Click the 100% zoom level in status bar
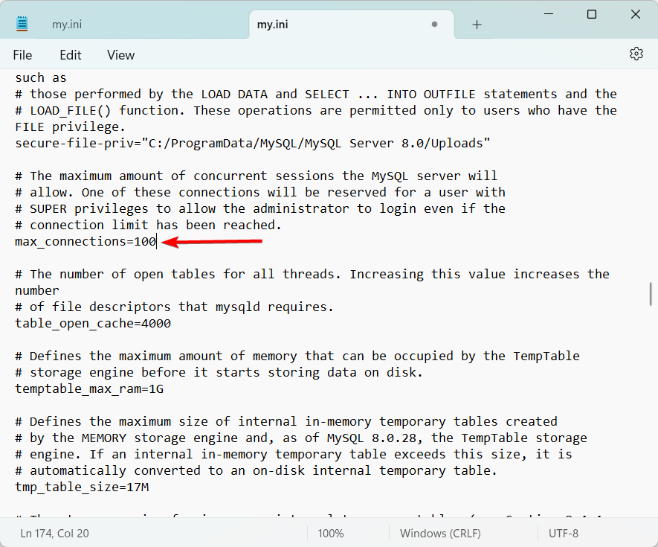The image size is (658, 547). point(331,533)
